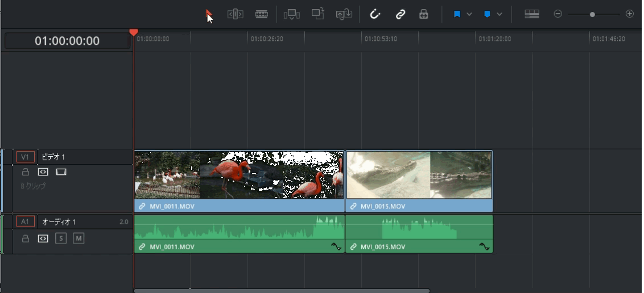The height and width of the screenshot is (293, 644).
Task: Open the timeline view options icon
Action: (x=532, y=14)
